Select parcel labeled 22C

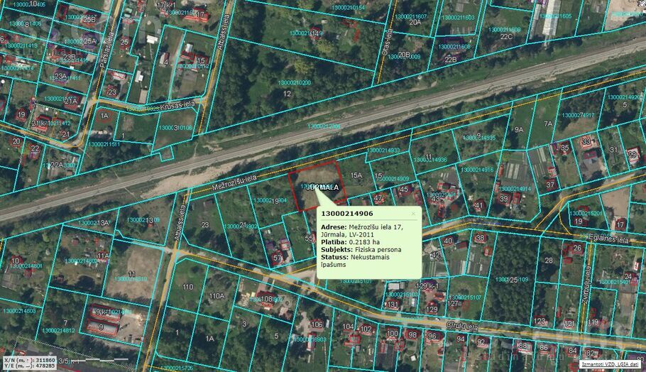[x=505, y=36]
